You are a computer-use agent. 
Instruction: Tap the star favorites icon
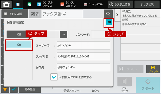pyautogui.click(x=5, y=89)
